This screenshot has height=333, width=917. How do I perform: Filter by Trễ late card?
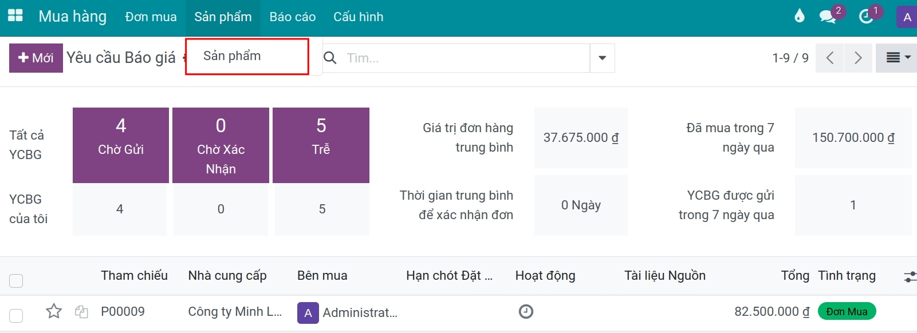[321, 145]
